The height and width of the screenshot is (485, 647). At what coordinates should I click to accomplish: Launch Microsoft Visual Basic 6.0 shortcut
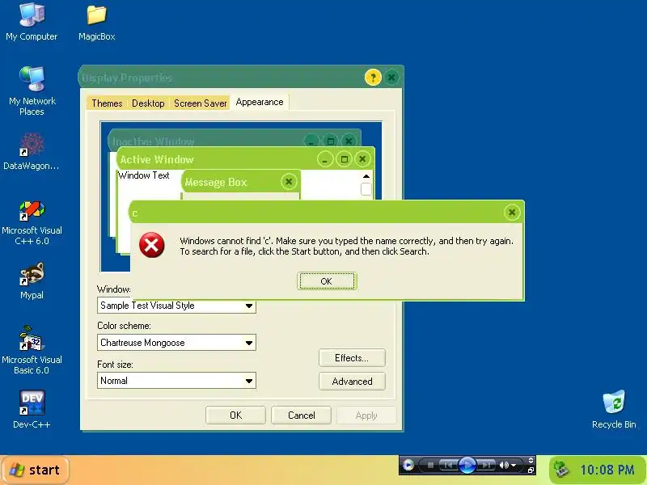32,350
